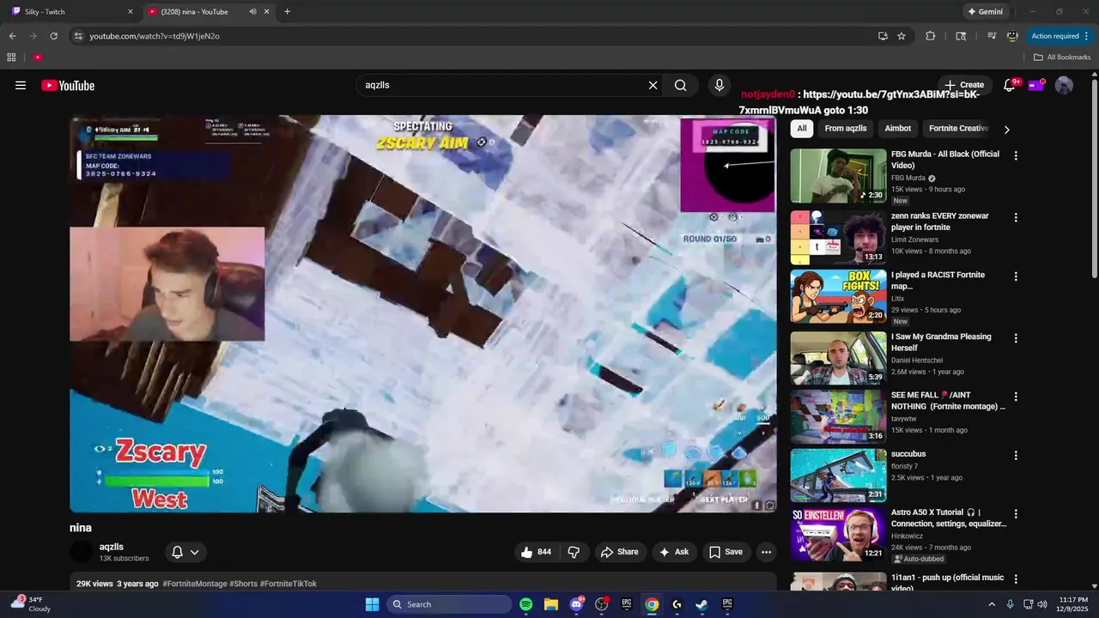Image resolution: width=1099 pixels, height=618 pixels.
Task: Open more actions ellipsis under video
Action: coord(766,552)
